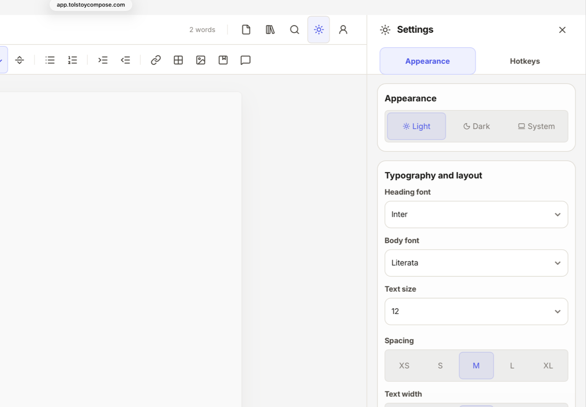The height and width of the screenshot is (407, 586).
Task: Select the Dark theme
Action: click(476, 126)
